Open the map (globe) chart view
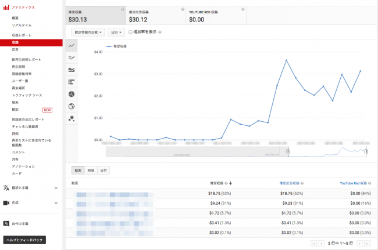378x250 pixels. (72, 106)
